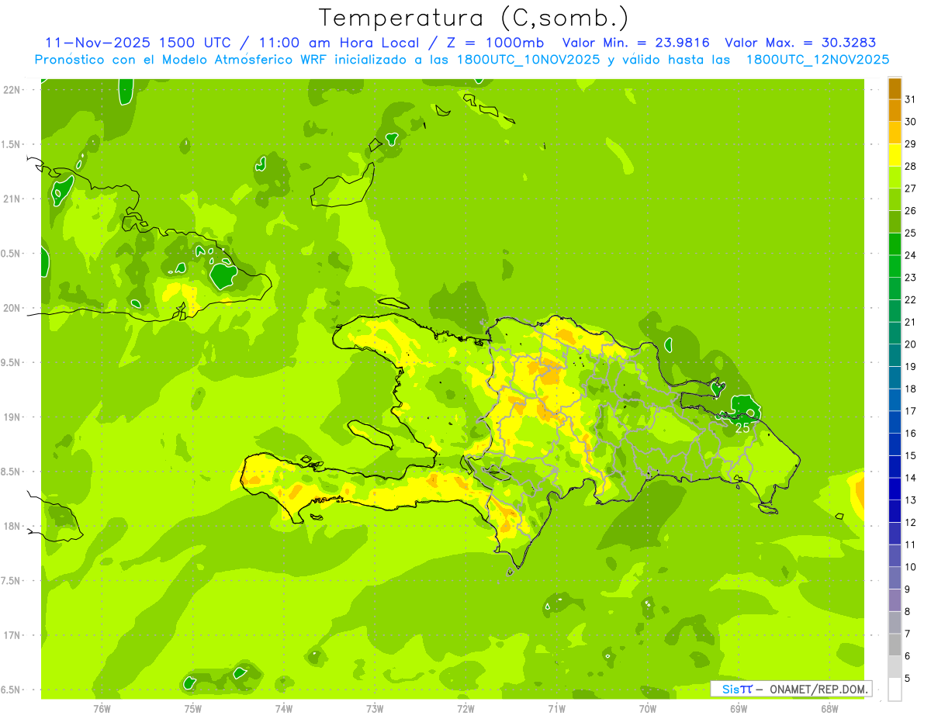Click the '20N' latitude axis label
Screen dimensions: 931x719
(x=11, y=308)
